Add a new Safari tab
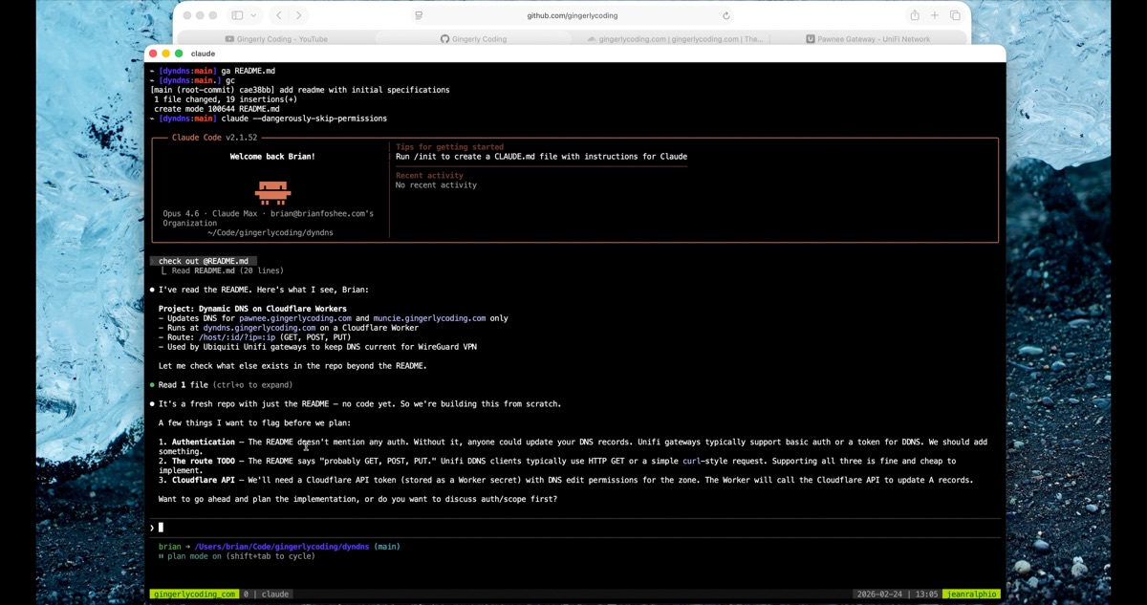Screen dimensions: 1147x605 935,15
